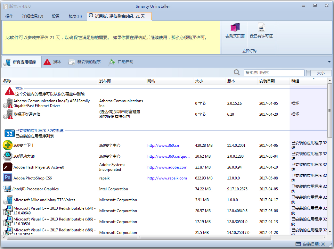Click the vertical scrollbar up arrow

tap(330, 80)
